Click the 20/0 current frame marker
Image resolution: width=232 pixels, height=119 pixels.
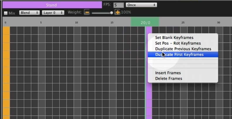pos(145,22)
